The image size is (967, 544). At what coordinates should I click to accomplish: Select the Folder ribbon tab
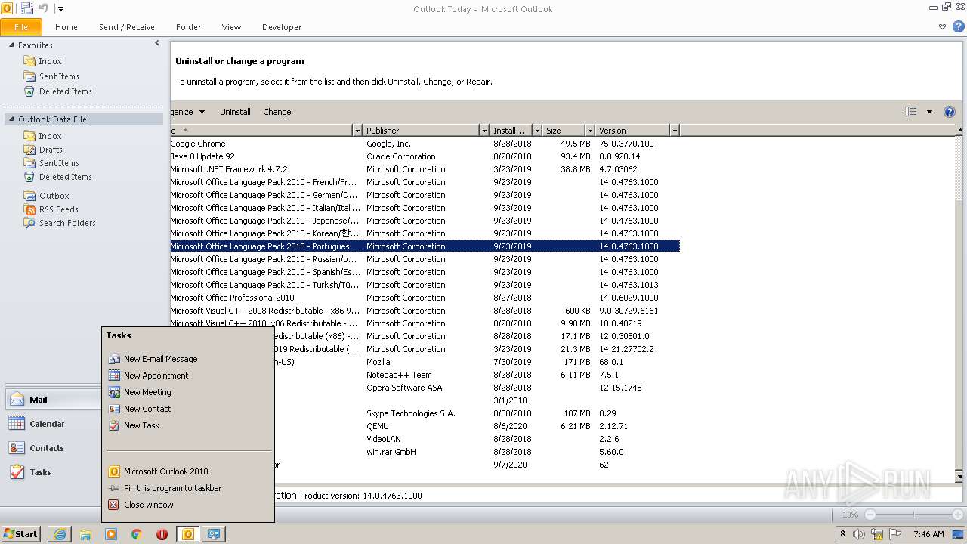click(189, 27)
